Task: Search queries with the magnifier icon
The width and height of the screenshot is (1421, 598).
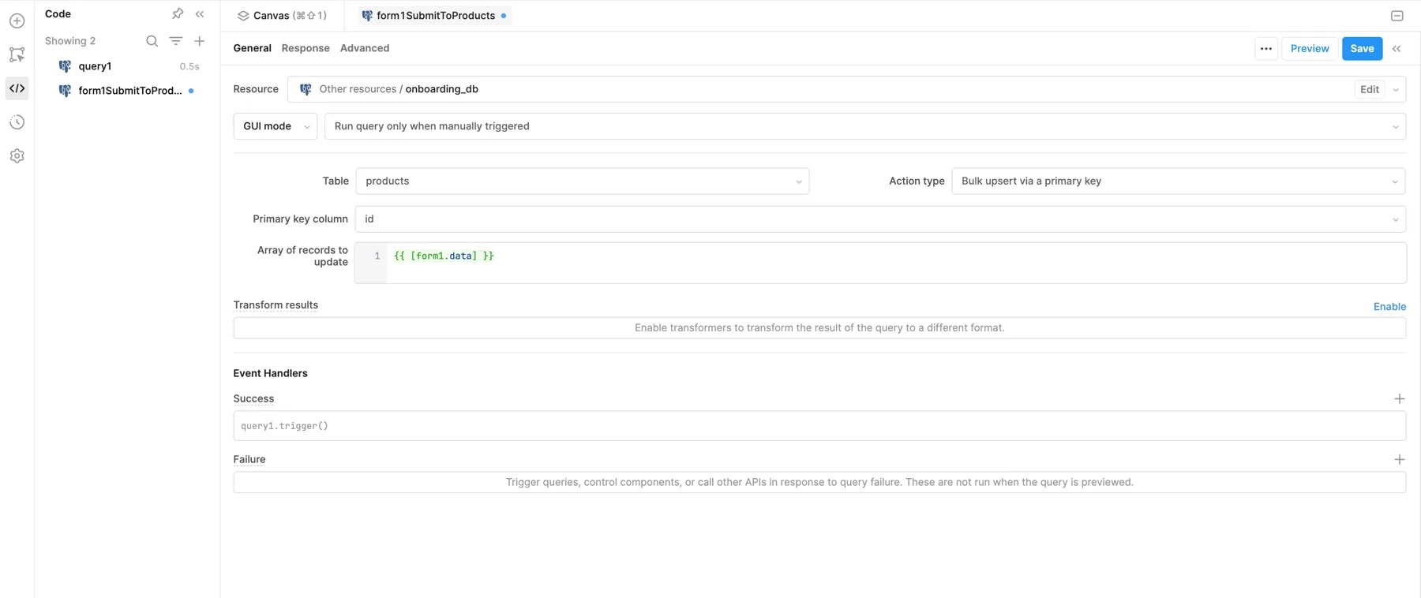Action: [x=152, y=41]
